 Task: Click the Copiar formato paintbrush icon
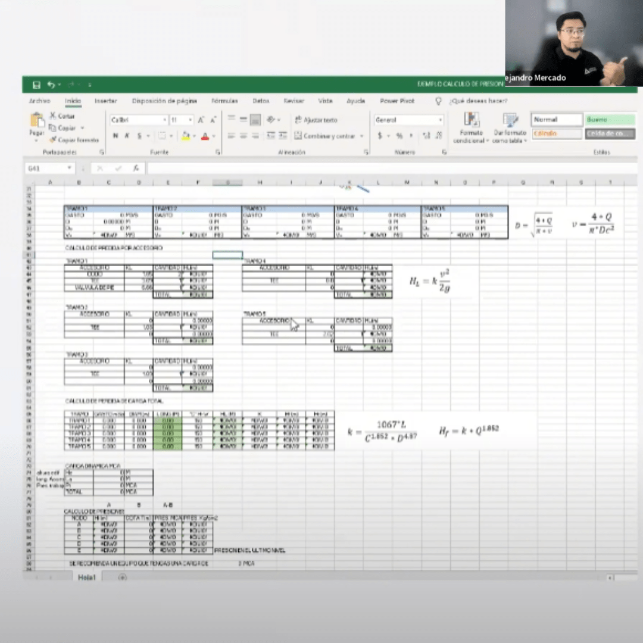click(x=53, y=140)
